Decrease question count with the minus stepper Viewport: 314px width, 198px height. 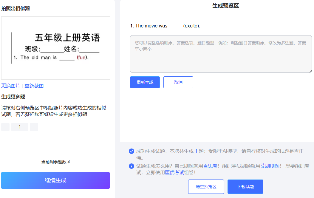pyautogui.click(x=5, y=127)
